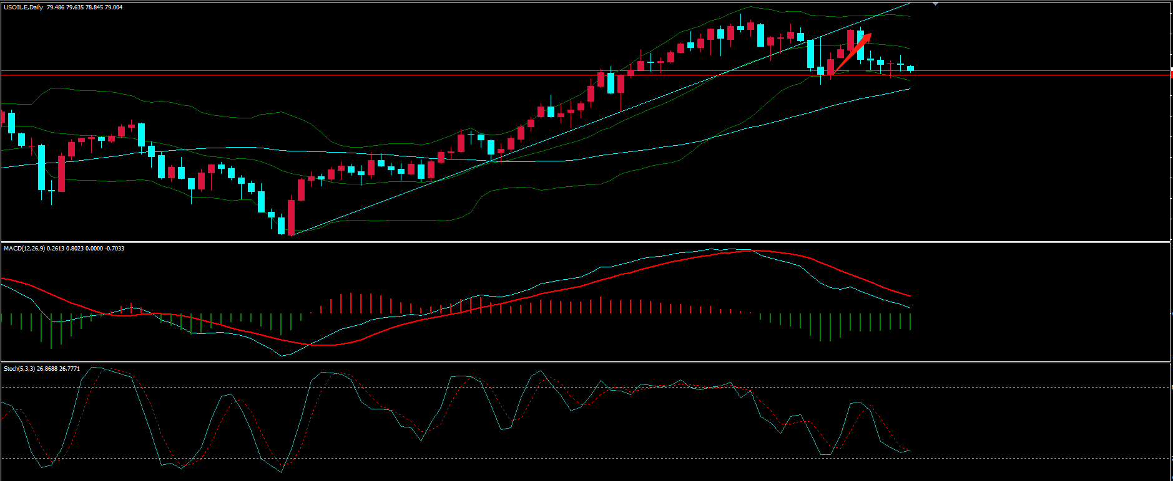Click the gray chart shift triangle marker

click(x=935, y=4)
